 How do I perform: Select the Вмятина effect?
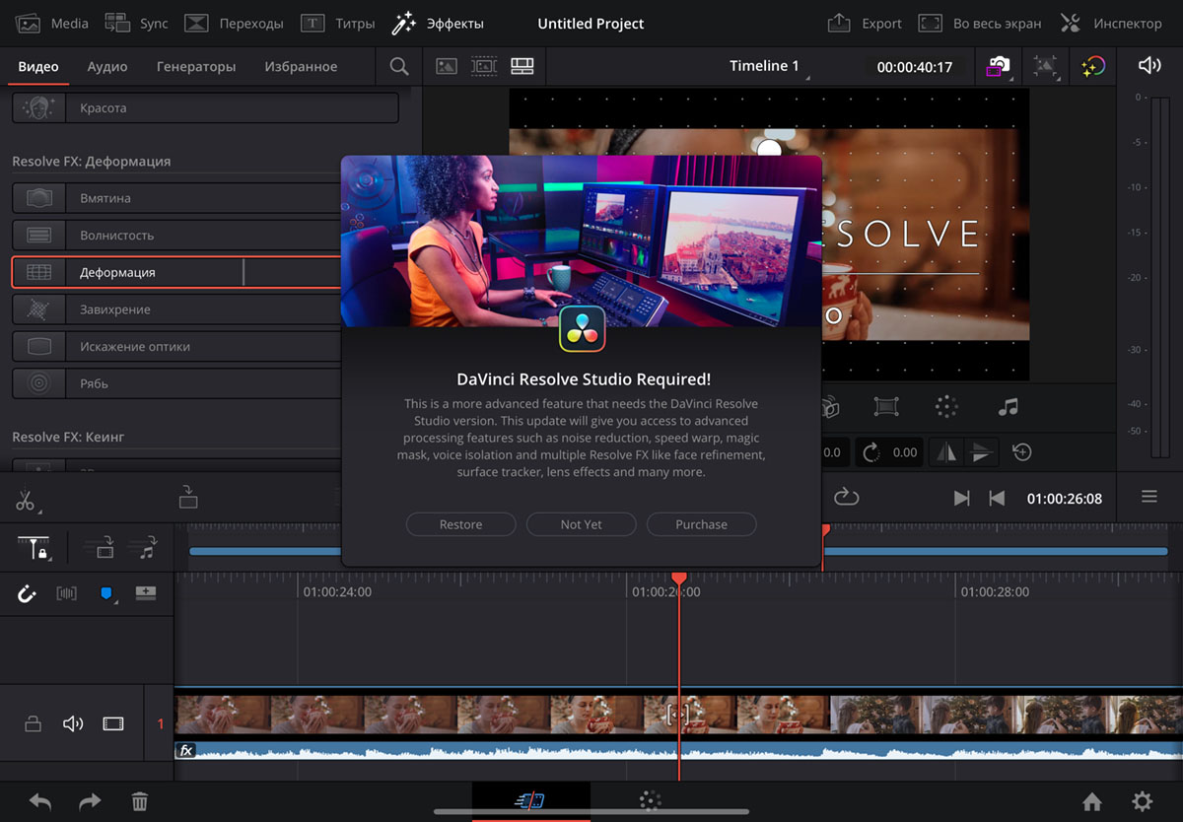point(176,198)
